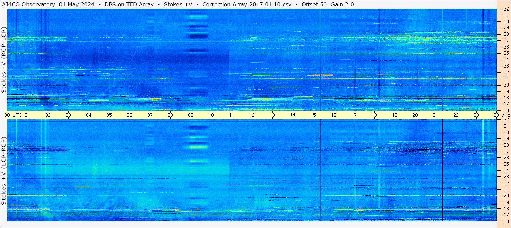This screenshot has height=228, width=511.
Task: Click the 07 hour tick label
Action: click(x=150, y=115)
